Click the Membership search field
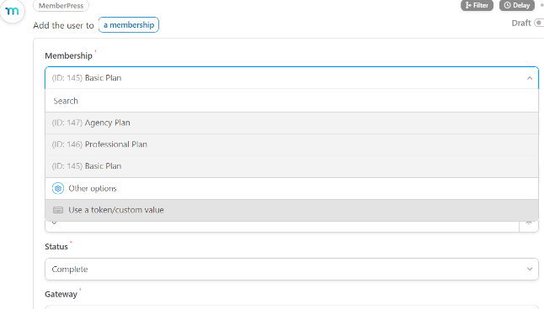The height and width of the screenshot is (309, 544). pyautogui.click(x=291, y=101)
